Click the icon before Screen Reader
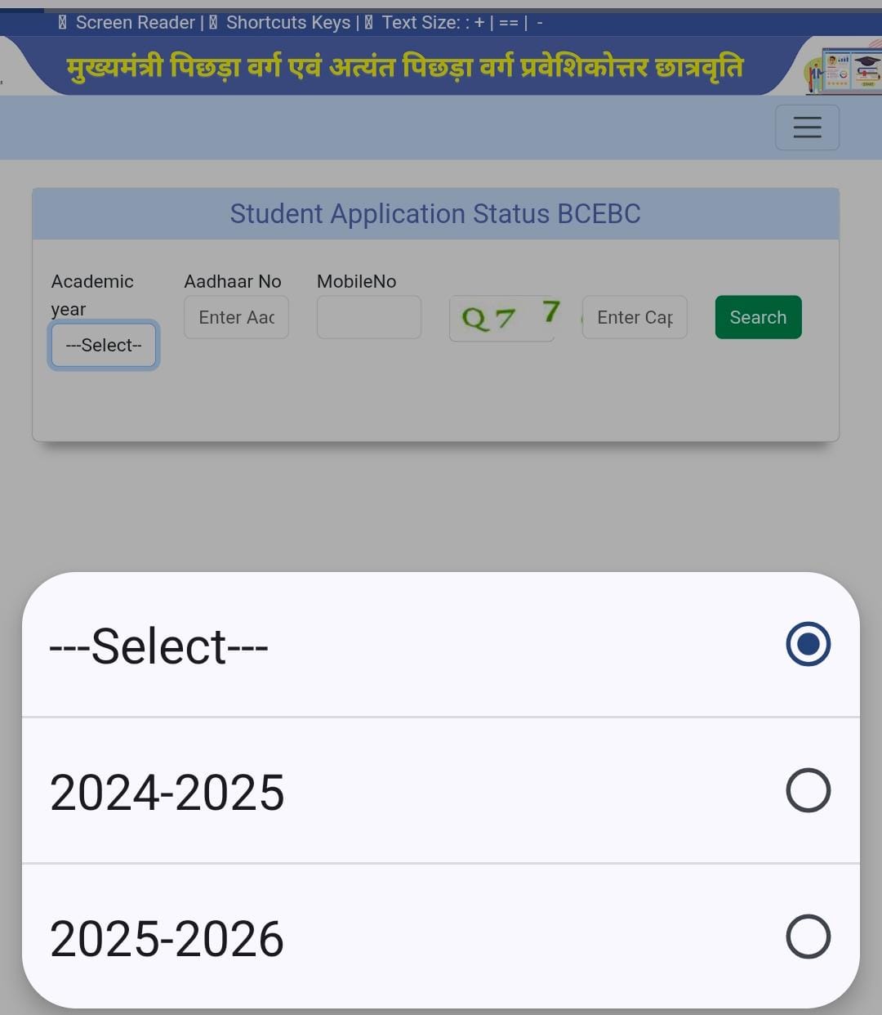Image resolution: width=882 pixels, height=1015 pixels. 62,23
